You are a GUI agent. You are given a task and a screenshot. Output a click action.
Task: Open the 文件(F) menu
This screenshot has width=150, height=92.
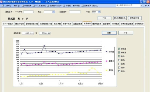pos(8,6)
